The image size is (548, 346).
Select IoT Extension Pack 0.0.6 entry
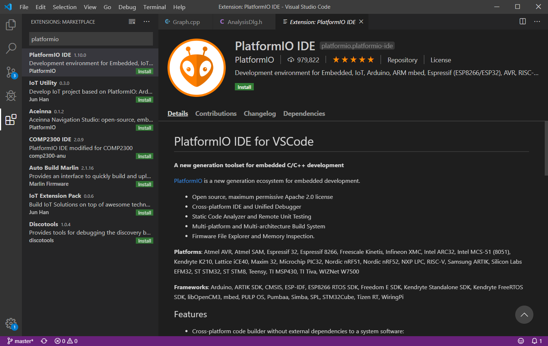click(x=90, y=204)
